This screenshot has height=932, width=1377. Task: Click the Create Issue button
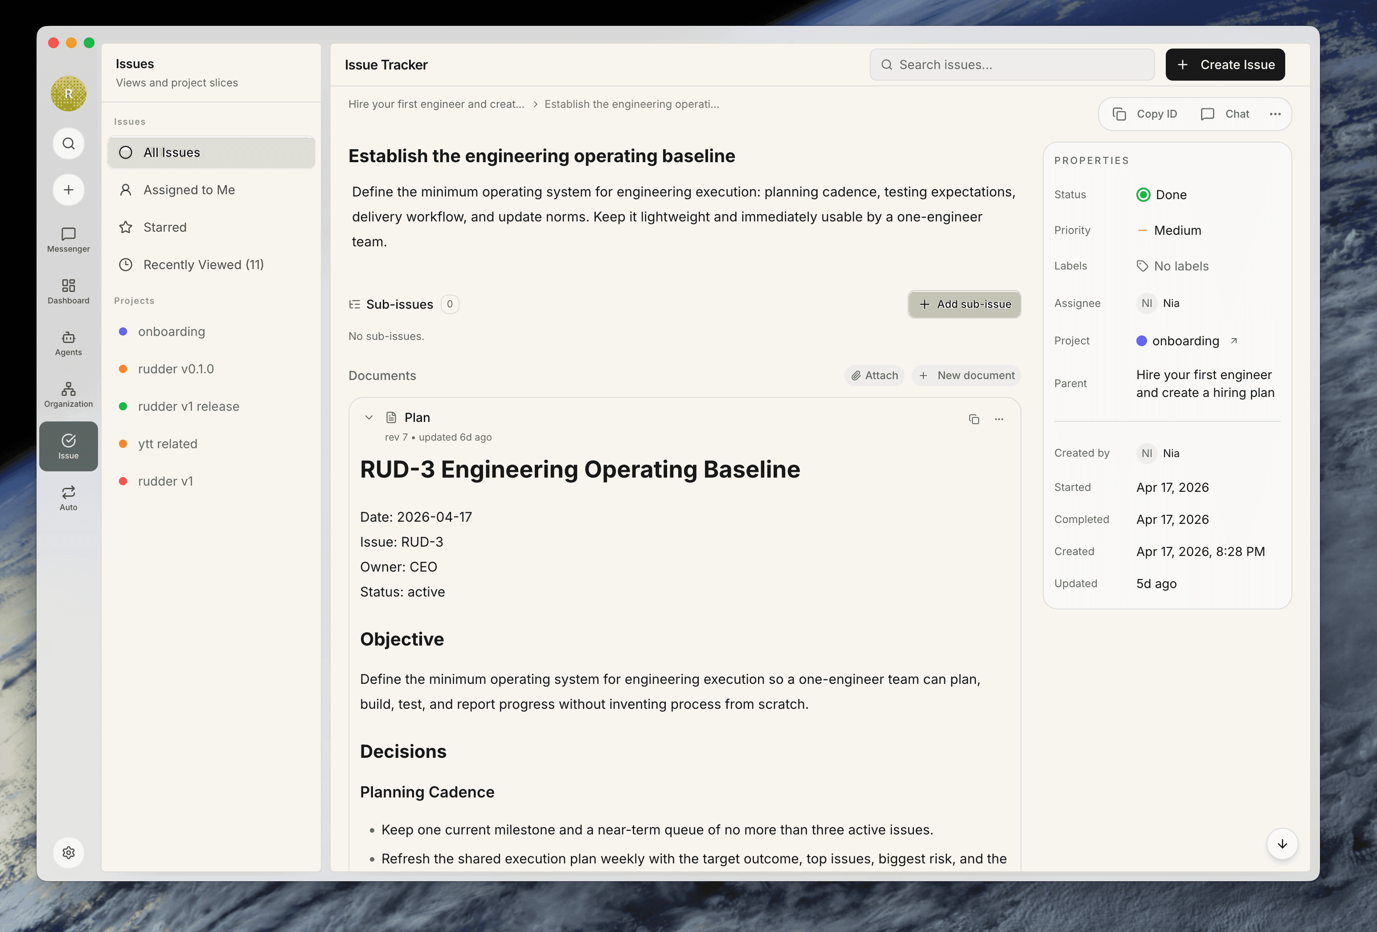pyautogui.click(x=1225, y=65)
